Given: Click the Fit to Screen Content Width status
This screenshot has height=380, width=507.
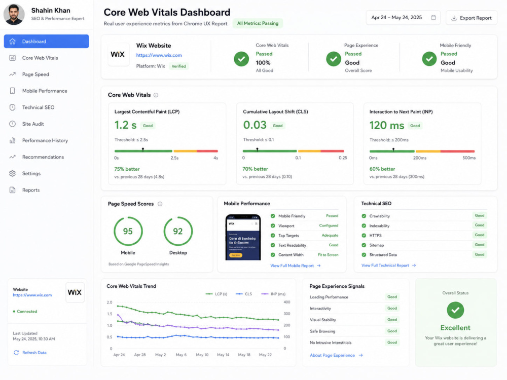Looking at the screenshot, I should (328, 255).
